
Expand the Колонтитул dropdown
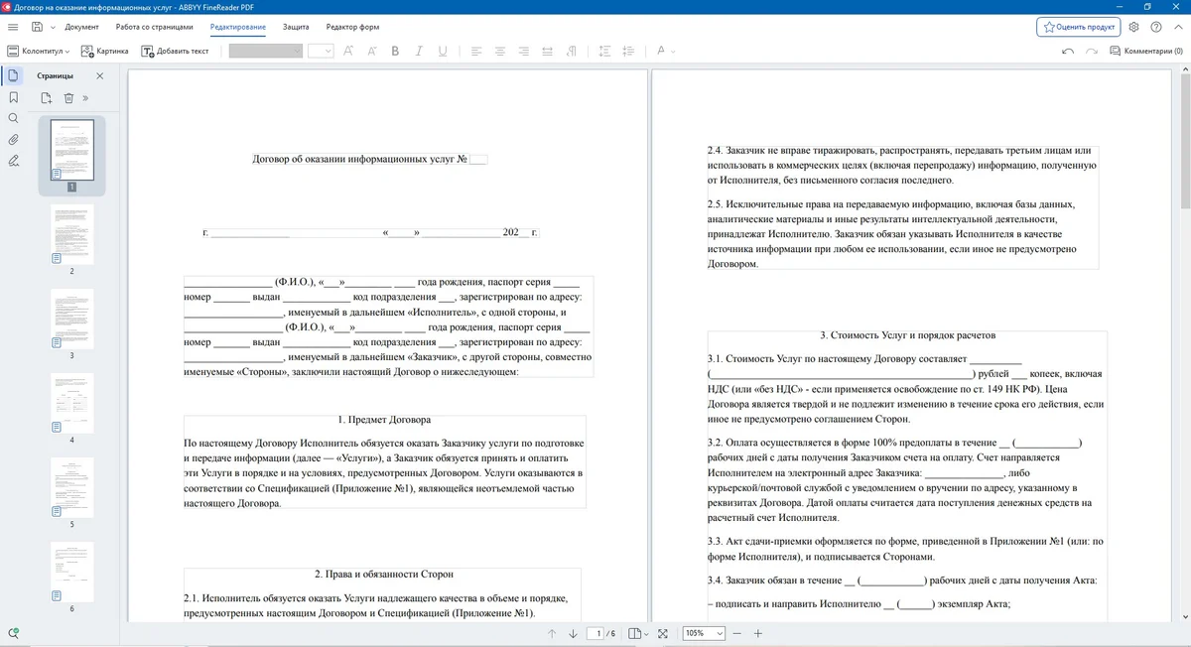pos(38,51)
